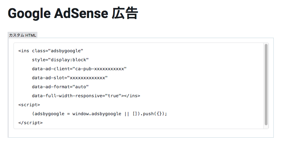This screenshot has width=281, height=146.
Task: Click the 広告 characters in the heading
Action: pos(125,13)
